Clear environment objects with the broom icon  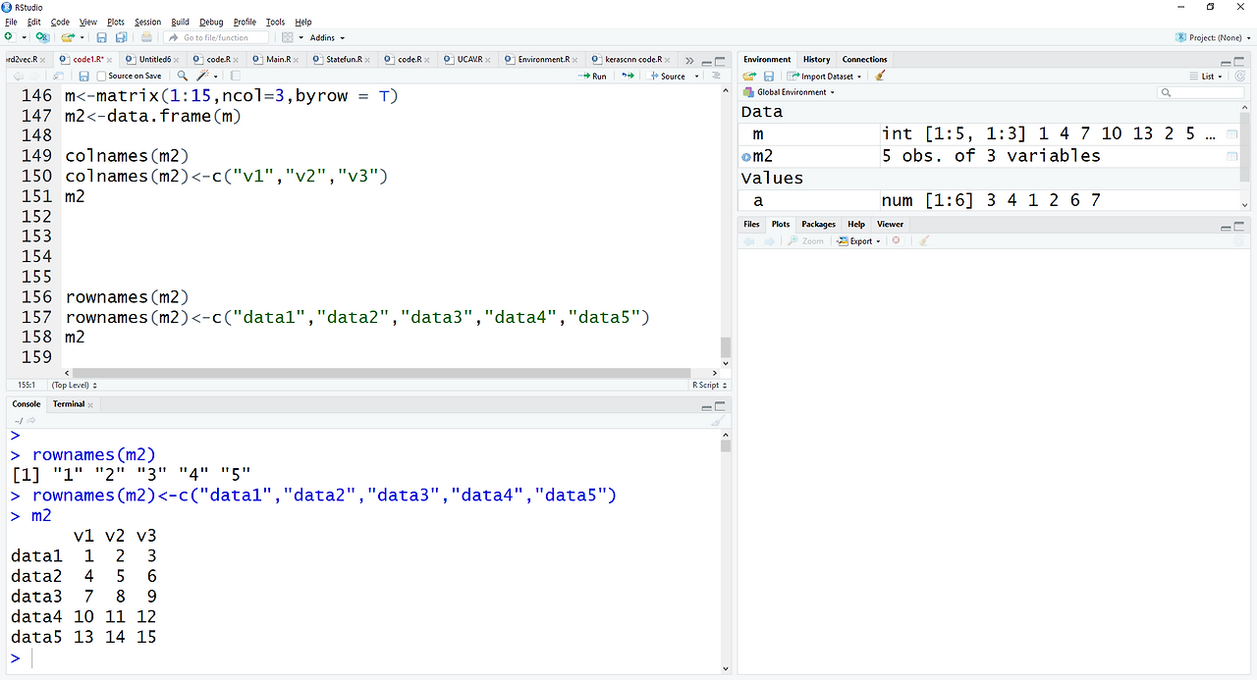click(881, 76)
